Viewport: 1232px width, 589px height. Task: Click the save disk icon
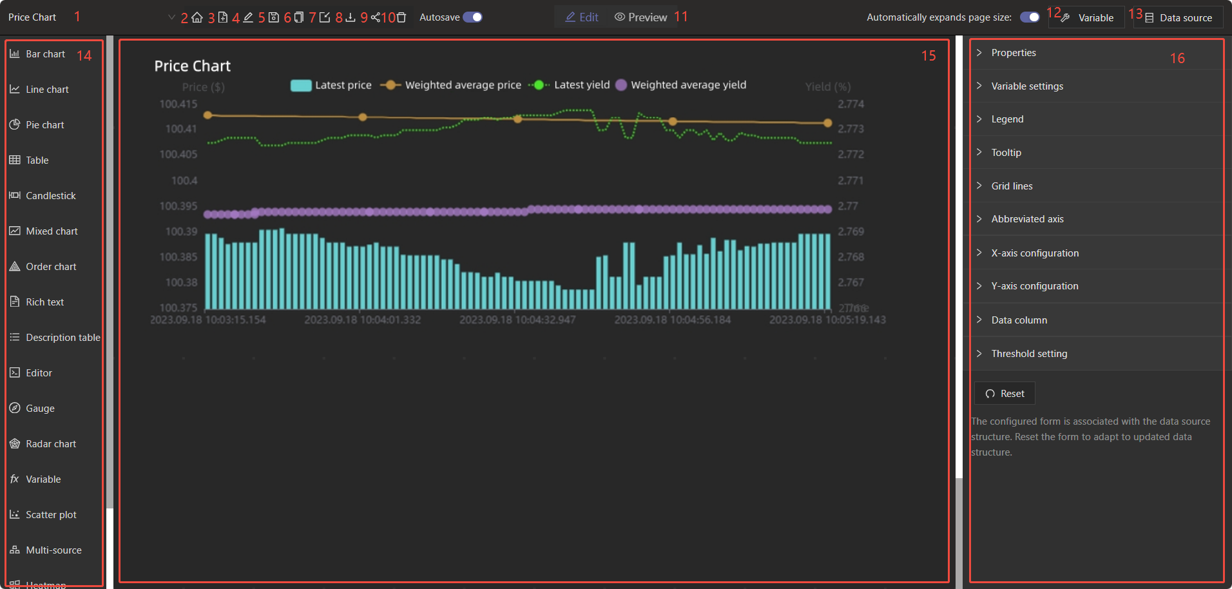pyautogui.click(x=274, y=17)
